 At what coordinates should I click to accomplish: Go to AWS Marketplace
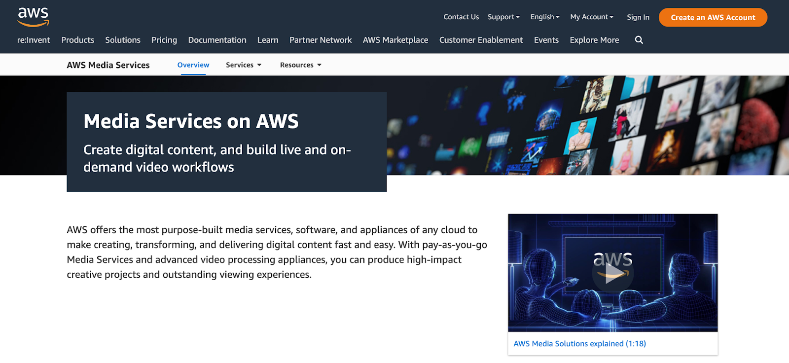(x=395, y=40)
